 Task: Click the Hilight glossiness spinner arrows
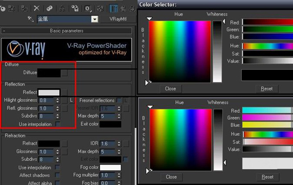coord(58,101)
